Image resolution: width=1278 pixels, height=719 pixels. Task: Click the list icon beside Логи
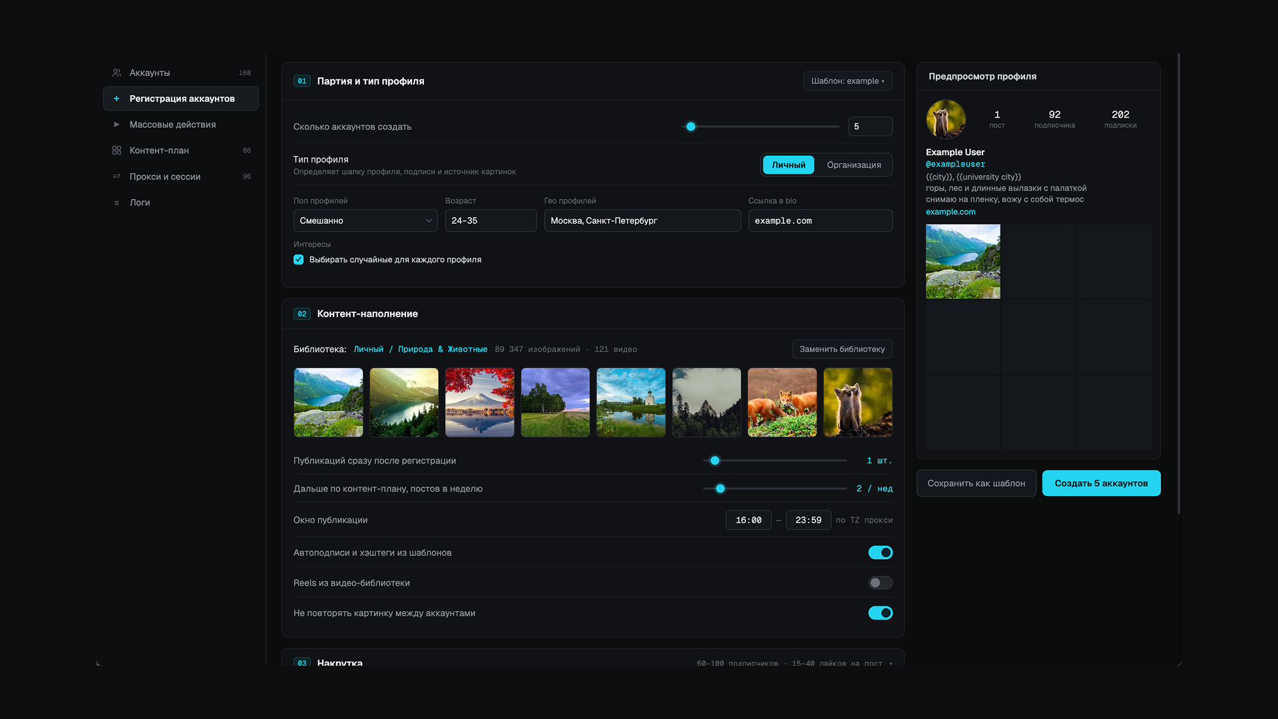coord(116,202)
